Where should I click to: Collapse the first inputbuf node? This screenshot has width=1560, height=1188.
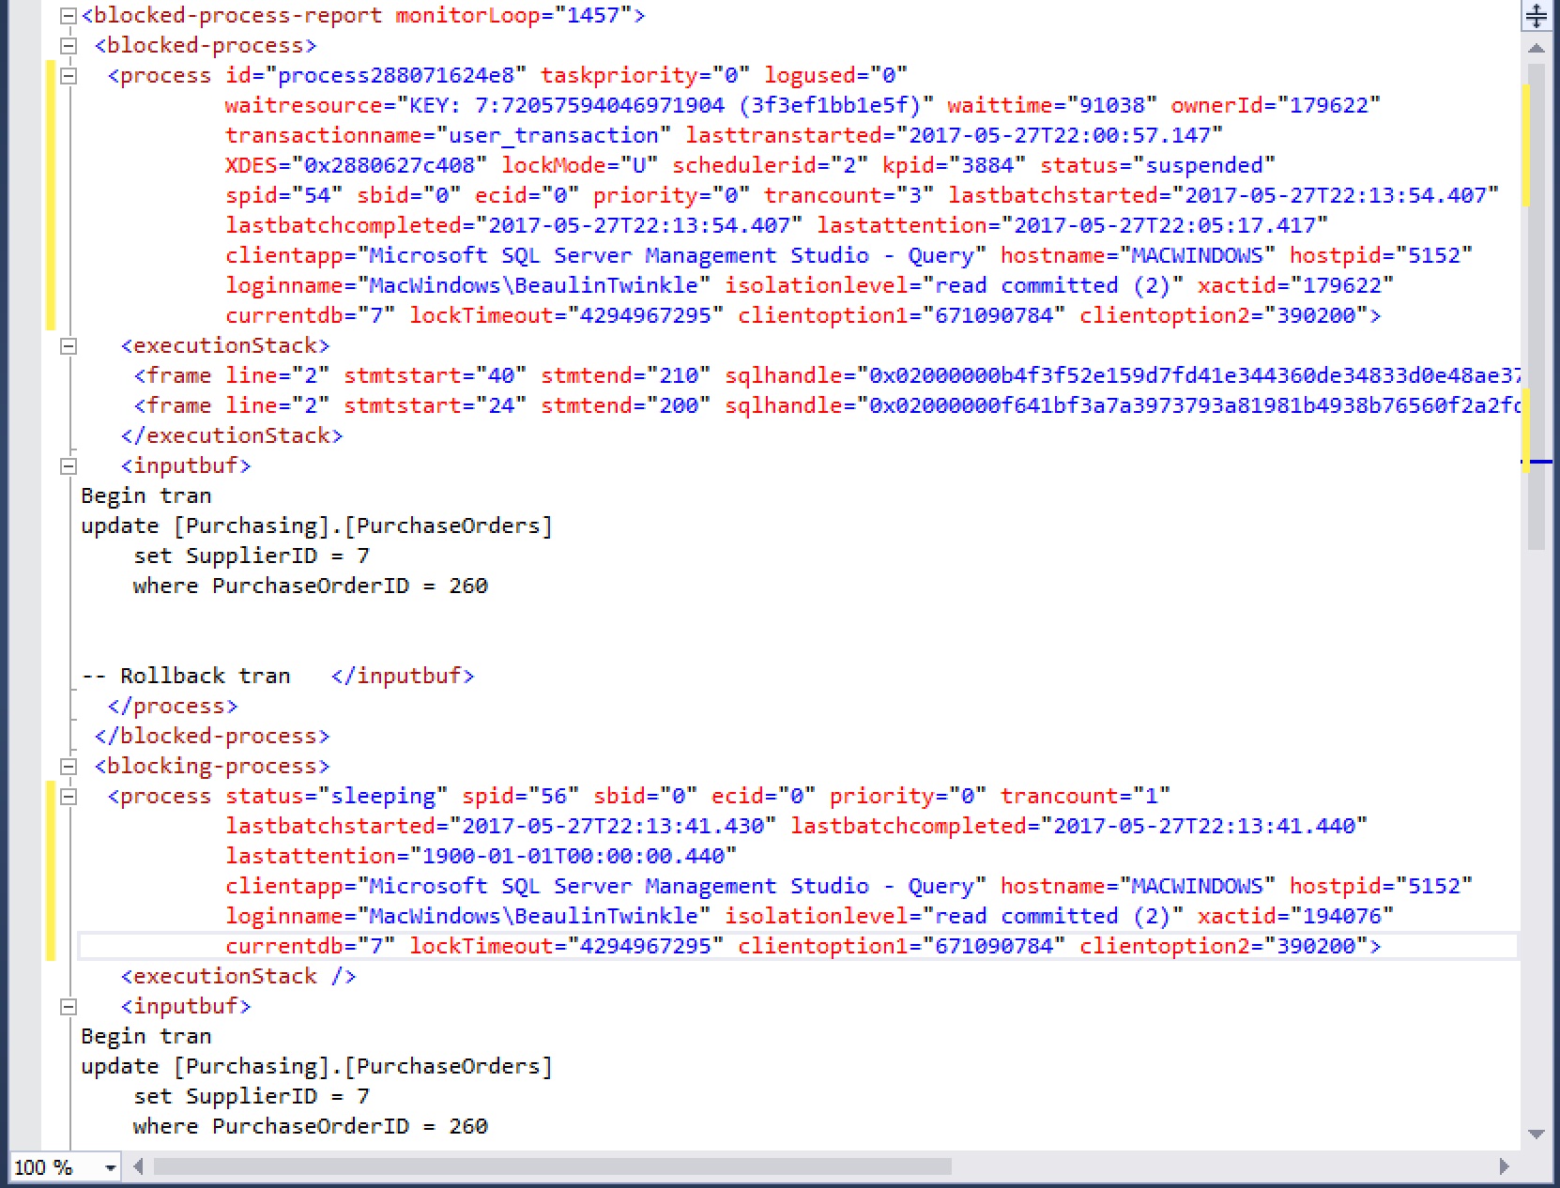(68, 466)
